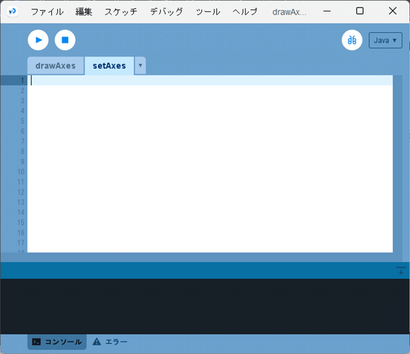The height and width of the screenshot is (354, 410).
Task: Switch to the drawAxes tab
Action: click(x=55, y=65)
